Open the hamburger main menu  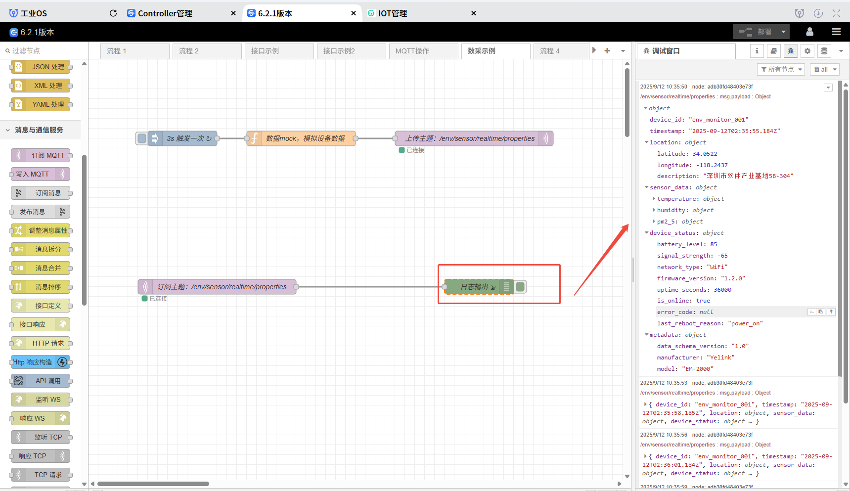[x=836, y=32]
